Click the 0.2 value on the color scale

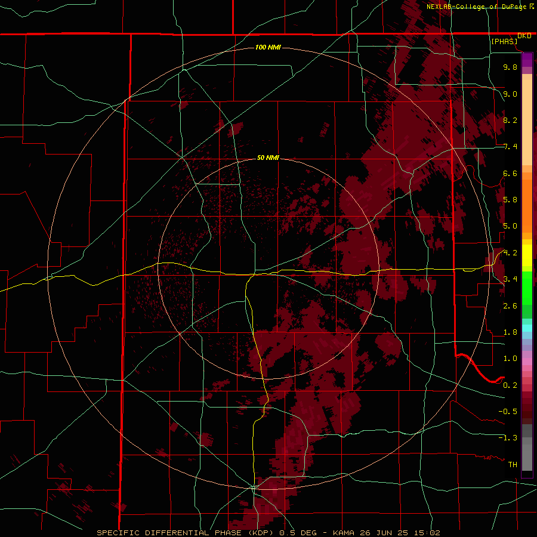click(x=510, y=385)
